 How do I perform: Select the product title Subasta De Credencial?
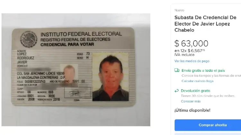(205, 24)
